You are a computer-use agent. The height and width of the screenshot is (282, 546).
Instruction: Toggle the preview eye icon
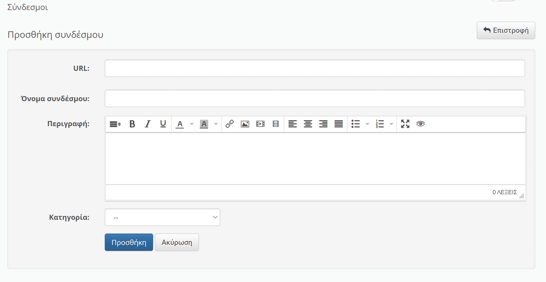421,124
